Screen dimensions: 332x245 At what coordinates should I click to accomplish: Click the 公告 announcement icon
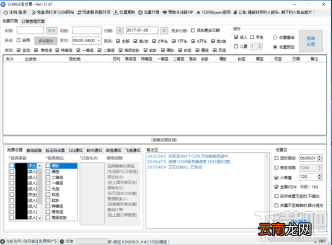[235, 13]
